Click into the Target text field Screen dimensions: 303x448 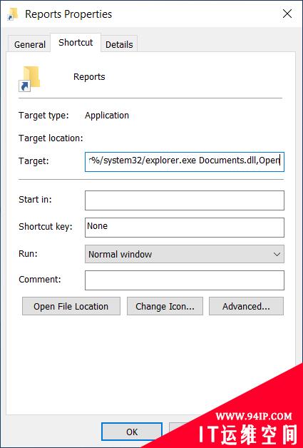185,162
